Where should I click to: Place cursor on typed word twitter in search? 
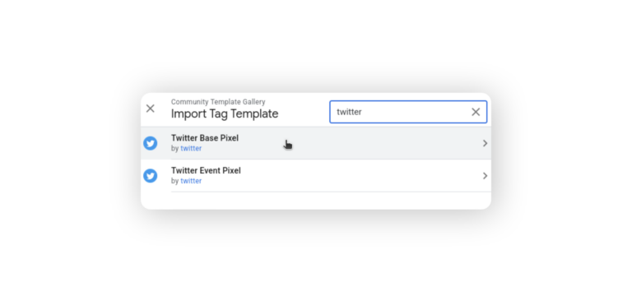[x=349, y=112]
